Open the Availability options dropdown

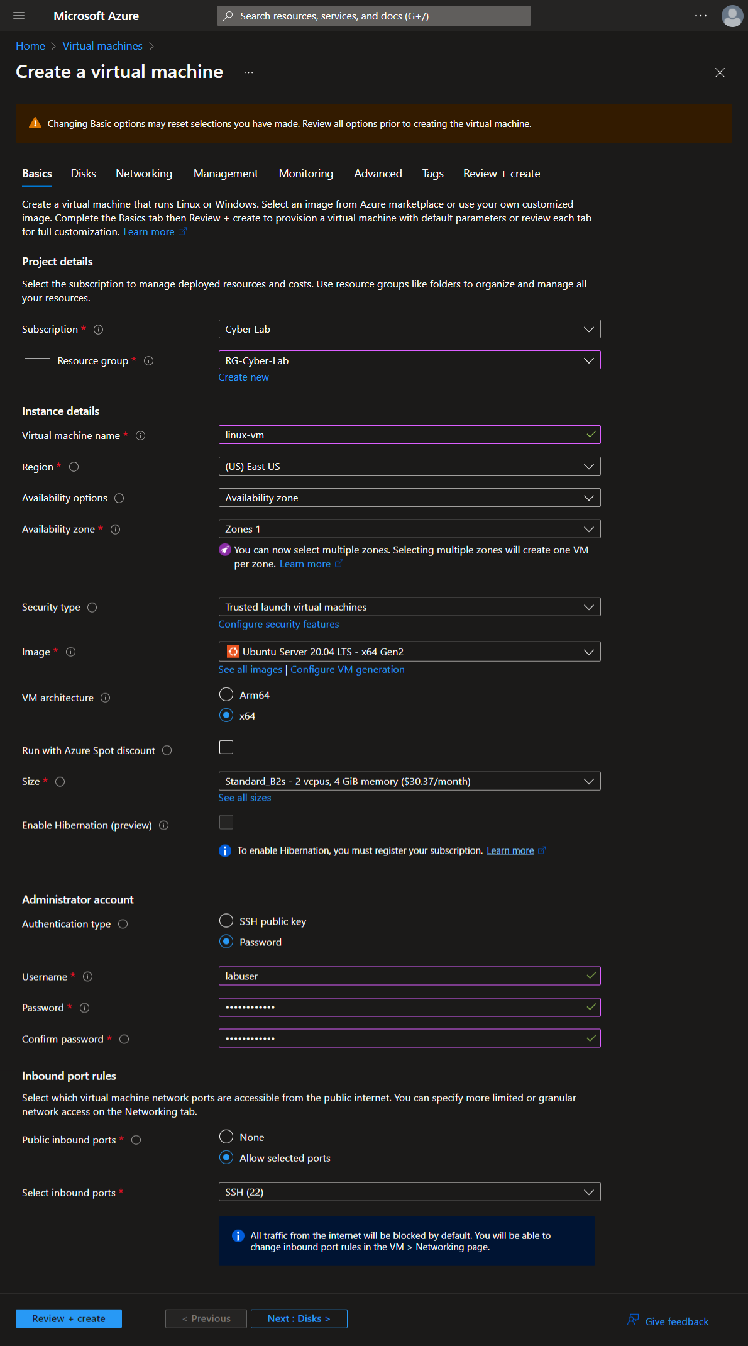click(x=409, y=498)
